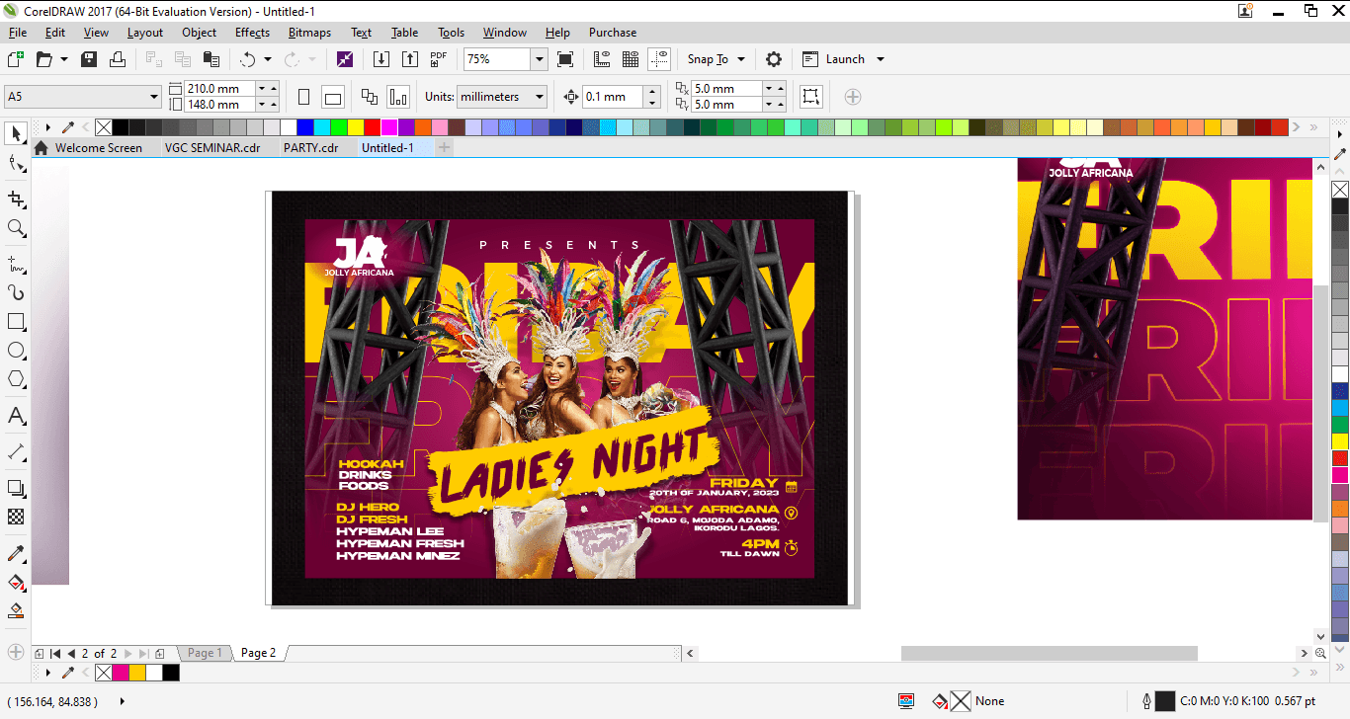Start a new document with plus tab

pos(445,148)
